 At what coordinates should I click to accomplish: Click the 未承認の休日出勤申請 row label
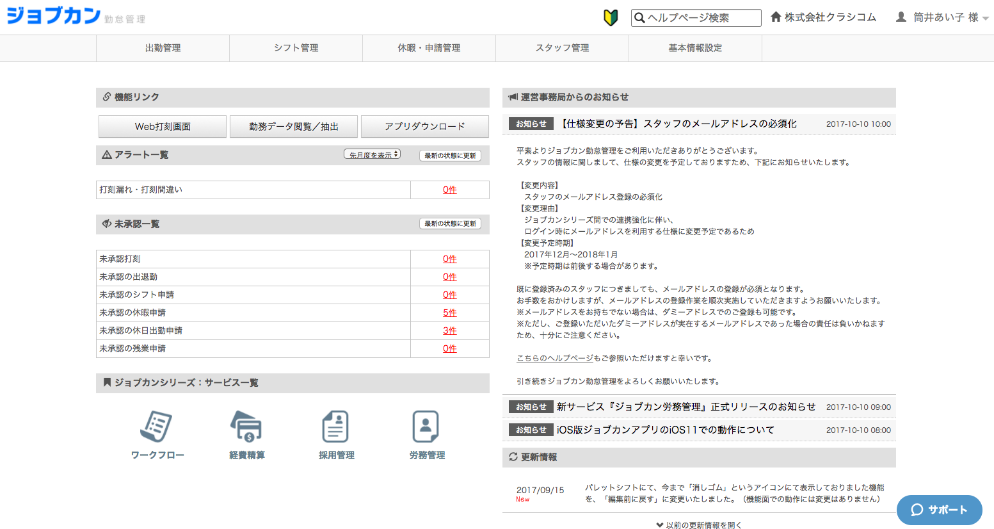coord(141,330)
